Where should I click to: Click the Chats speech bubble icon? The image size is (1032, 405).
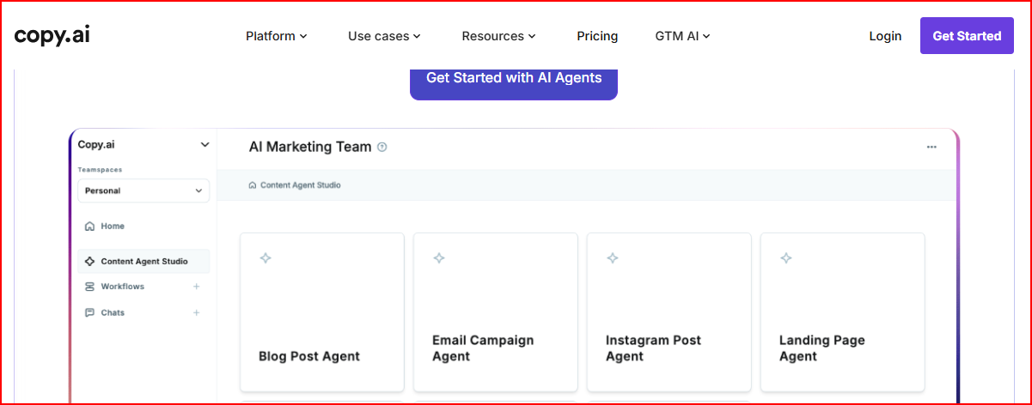pos(89,313)
